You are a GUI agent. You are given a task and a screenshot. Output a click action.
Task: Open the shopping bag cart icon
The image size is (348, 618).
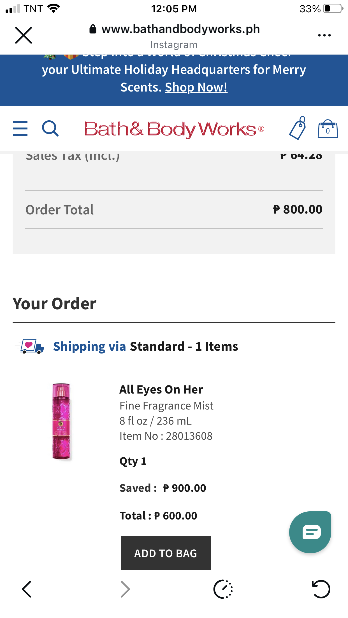(328, 129)
